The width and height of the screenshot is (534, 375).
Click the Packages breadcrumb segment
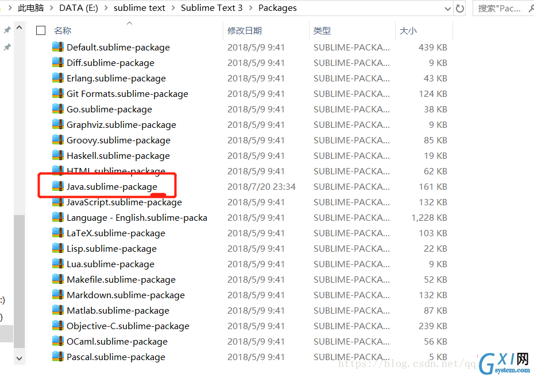(277, 8)
